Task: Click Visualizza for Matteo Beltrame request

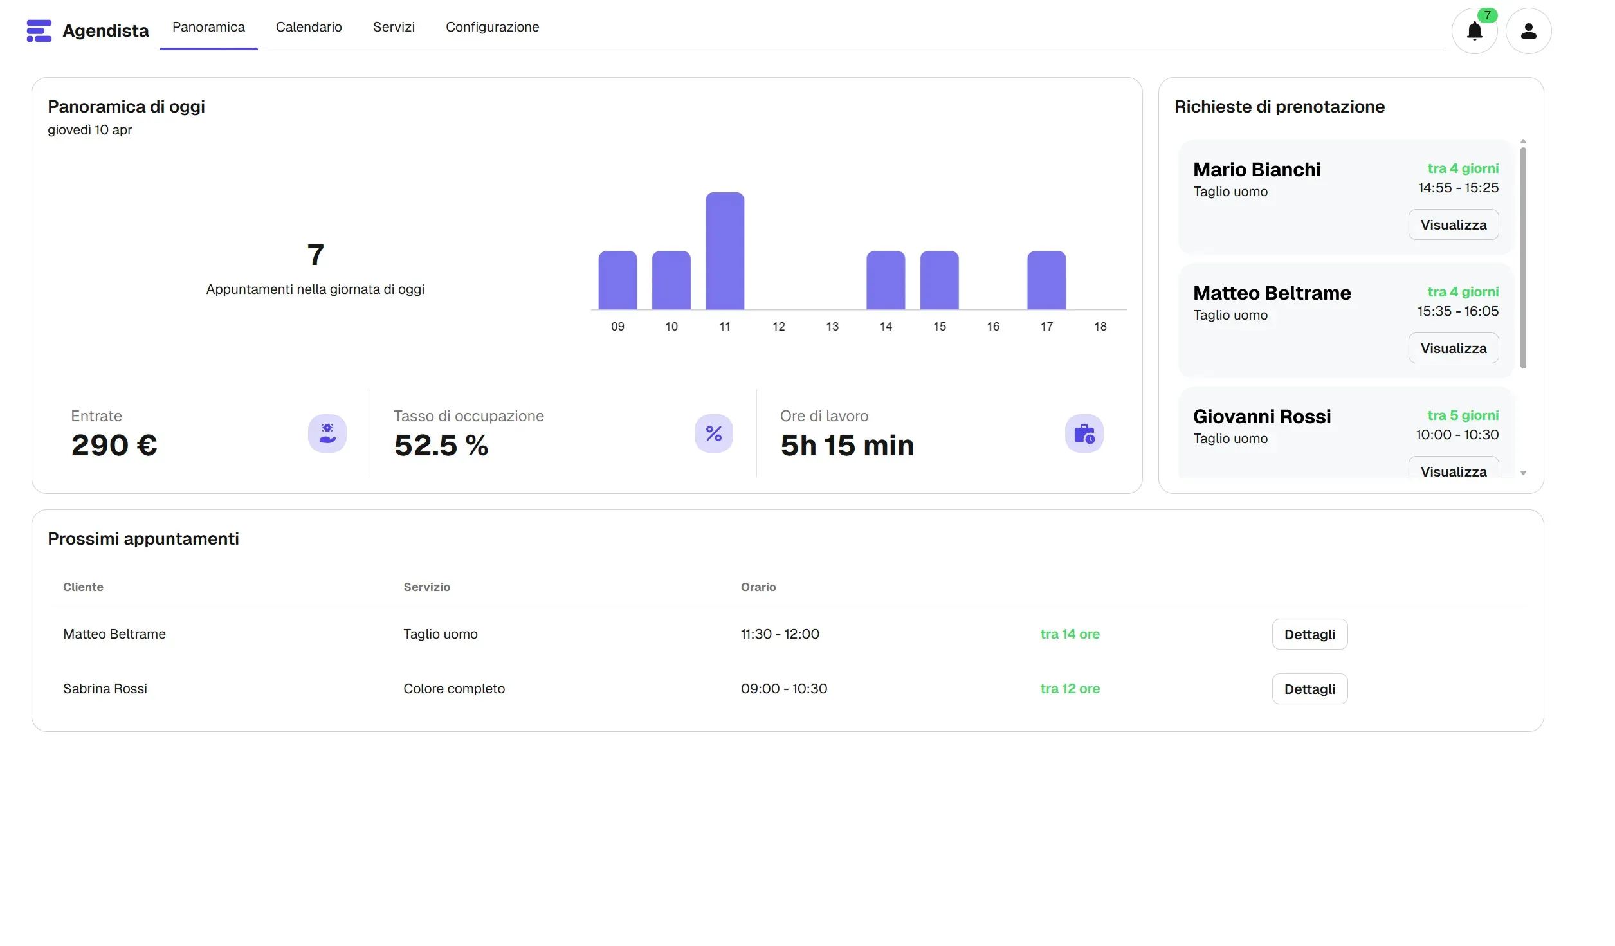Action: [1453, 349]
